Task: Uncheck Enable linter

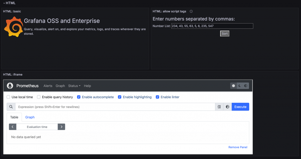Action: 157,97
